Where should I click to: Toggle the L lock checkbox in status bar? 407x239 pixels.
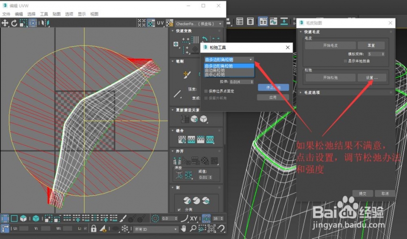pyautogui.click(x=85, y=229)
